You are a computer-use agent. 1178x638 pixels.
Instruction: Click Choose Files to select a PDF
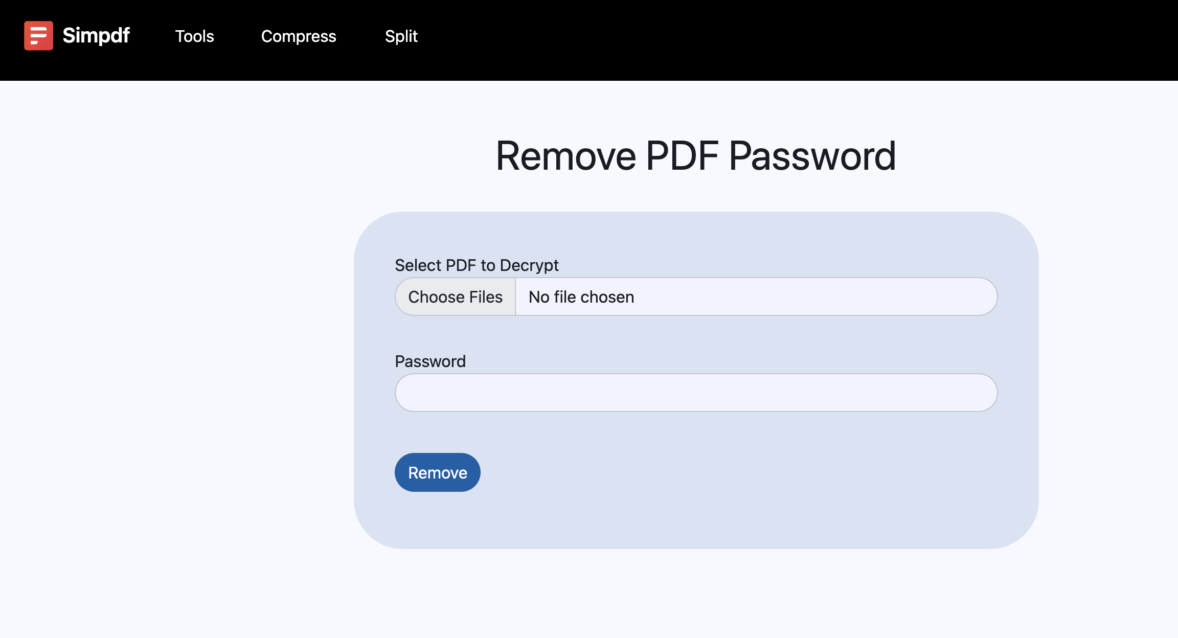point(455,297)
